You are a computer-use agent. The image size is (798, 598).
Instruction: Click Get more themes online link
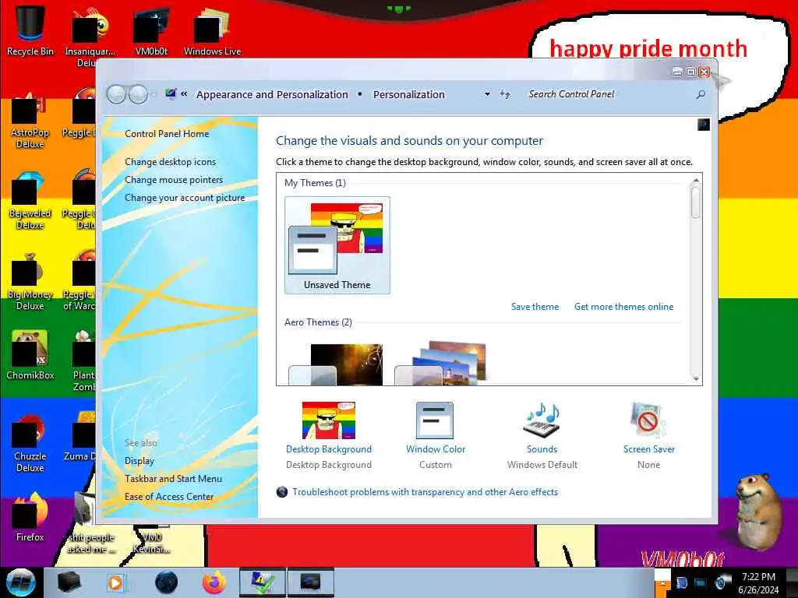coord(624,307)
